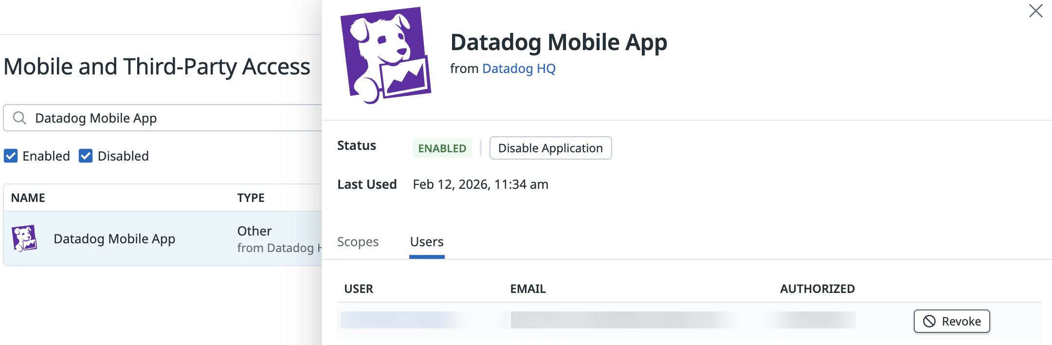Image resolution: width=1052 pixels, height=345 pixels.
Task: Switch to the Scopes tab
Action: tap(358, 242)
